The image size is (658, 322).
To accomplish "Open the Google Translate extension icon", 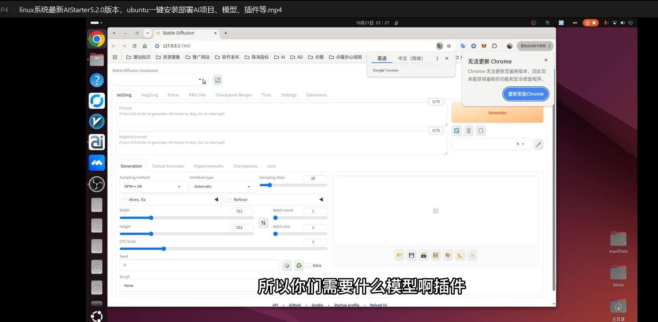I will pos(463,46).
